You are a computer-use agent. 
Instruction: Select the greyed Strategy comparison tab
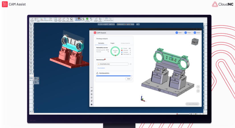pyautogui.click(x=125, y=43)
